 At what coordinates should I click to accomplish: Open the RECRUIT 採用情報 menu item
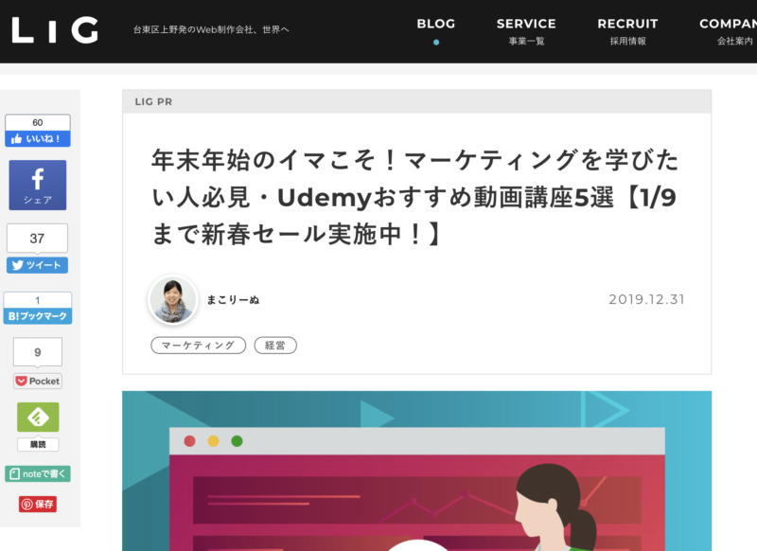pos(627,31)
